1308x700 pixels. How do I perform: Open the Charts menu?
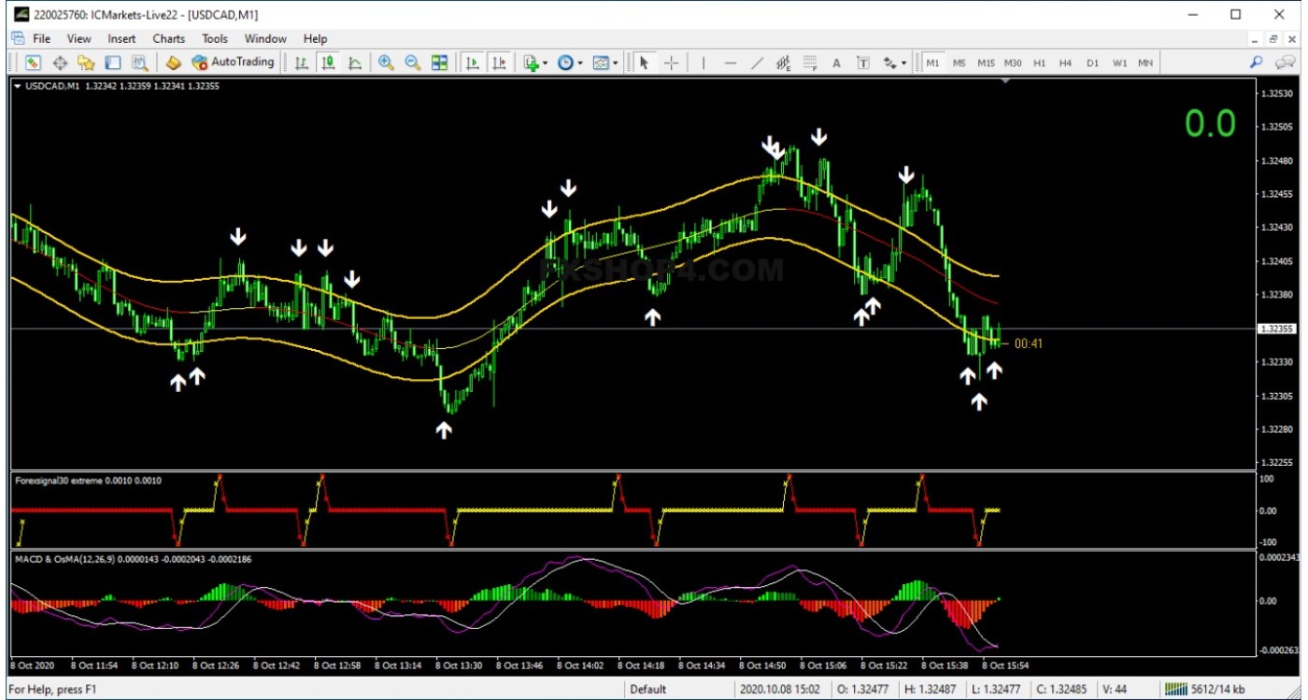(x=169, y=38)
